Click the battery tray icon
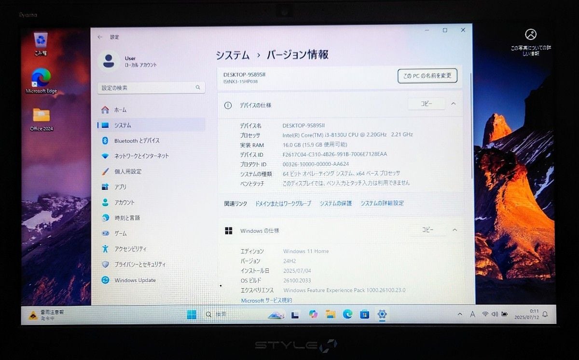 click(504, 314)
